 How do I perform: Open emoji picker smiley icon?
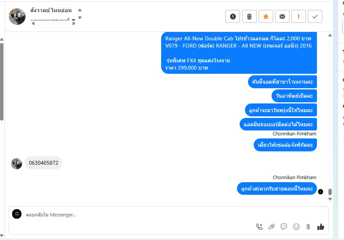click(x=296, y=227)
